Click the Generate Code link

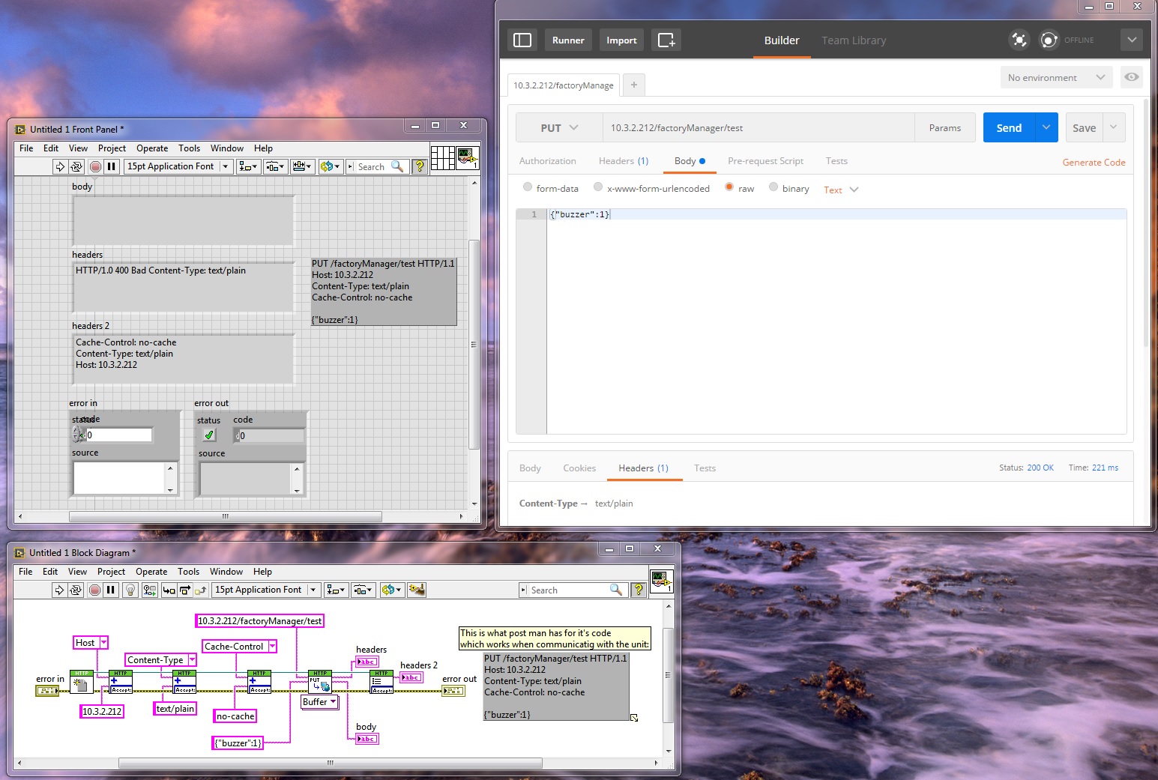(x=1094, y=163)
